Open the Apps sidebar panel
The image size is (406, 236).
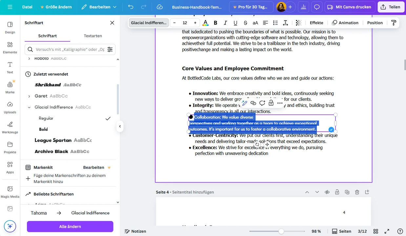(x=10, y=167)
